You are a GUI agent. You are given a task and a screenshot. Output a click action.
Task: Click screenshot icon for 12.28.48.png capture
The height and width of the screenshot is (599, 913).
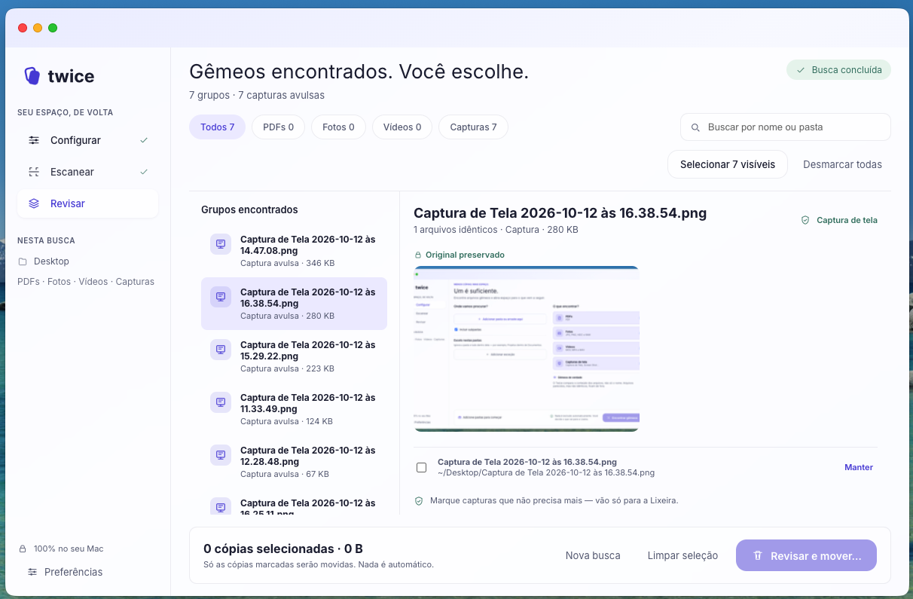[x=221, y=455]
